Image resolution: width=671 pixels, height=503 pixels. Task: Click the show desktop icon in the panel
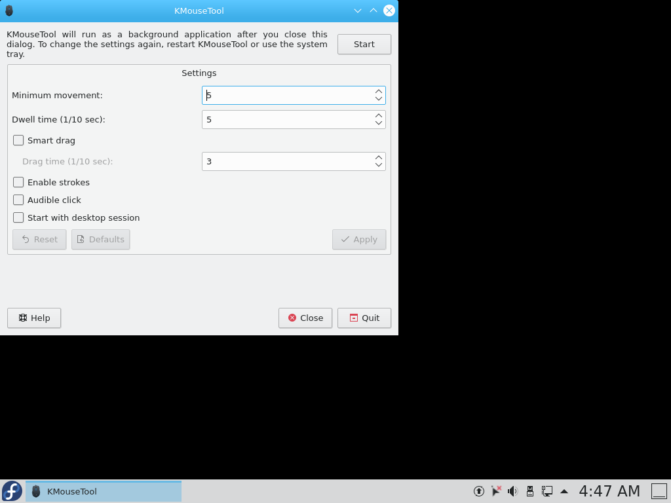click(659, 491)
